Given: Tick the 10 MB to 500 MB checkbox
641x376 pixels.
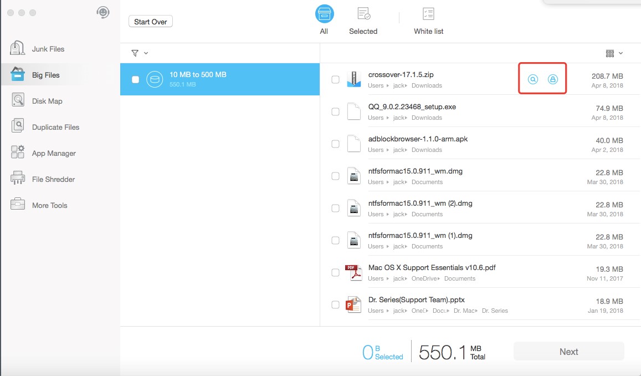Looking at the screenshot, I should (x=135, y=80).
